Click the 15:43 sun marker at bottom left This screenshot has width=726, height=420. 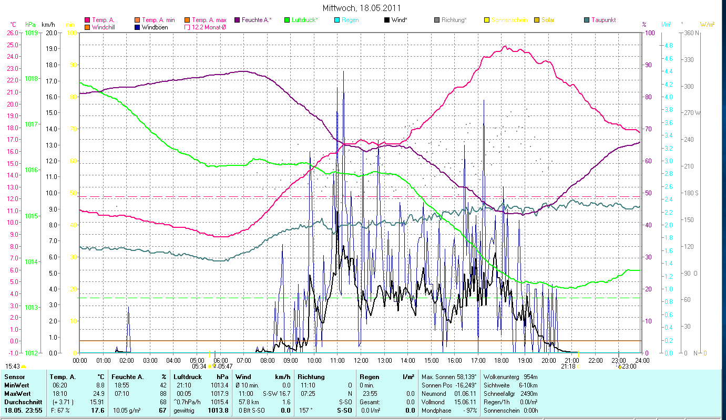(13, 366)
